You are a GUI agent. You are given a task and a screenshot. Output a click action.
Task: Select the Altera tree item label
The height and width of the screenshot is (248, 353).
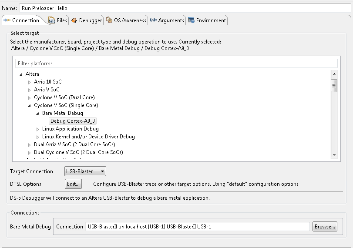[x=32, y=74]
